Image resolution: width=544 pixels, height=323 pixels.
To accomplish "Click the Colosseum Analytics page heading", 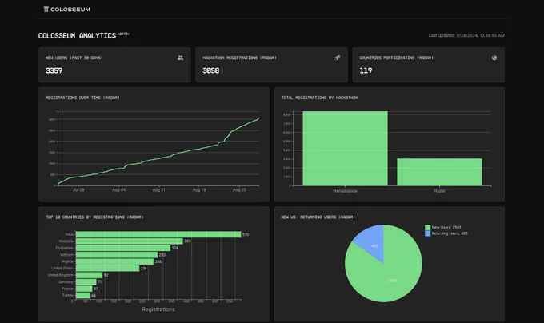I will click(x=77, y=36).
